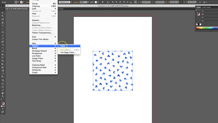Image resolution: width=218 pixels, height=123 pixels.
Task: Select the Lasso tool
Action: (x=3, y=19)
